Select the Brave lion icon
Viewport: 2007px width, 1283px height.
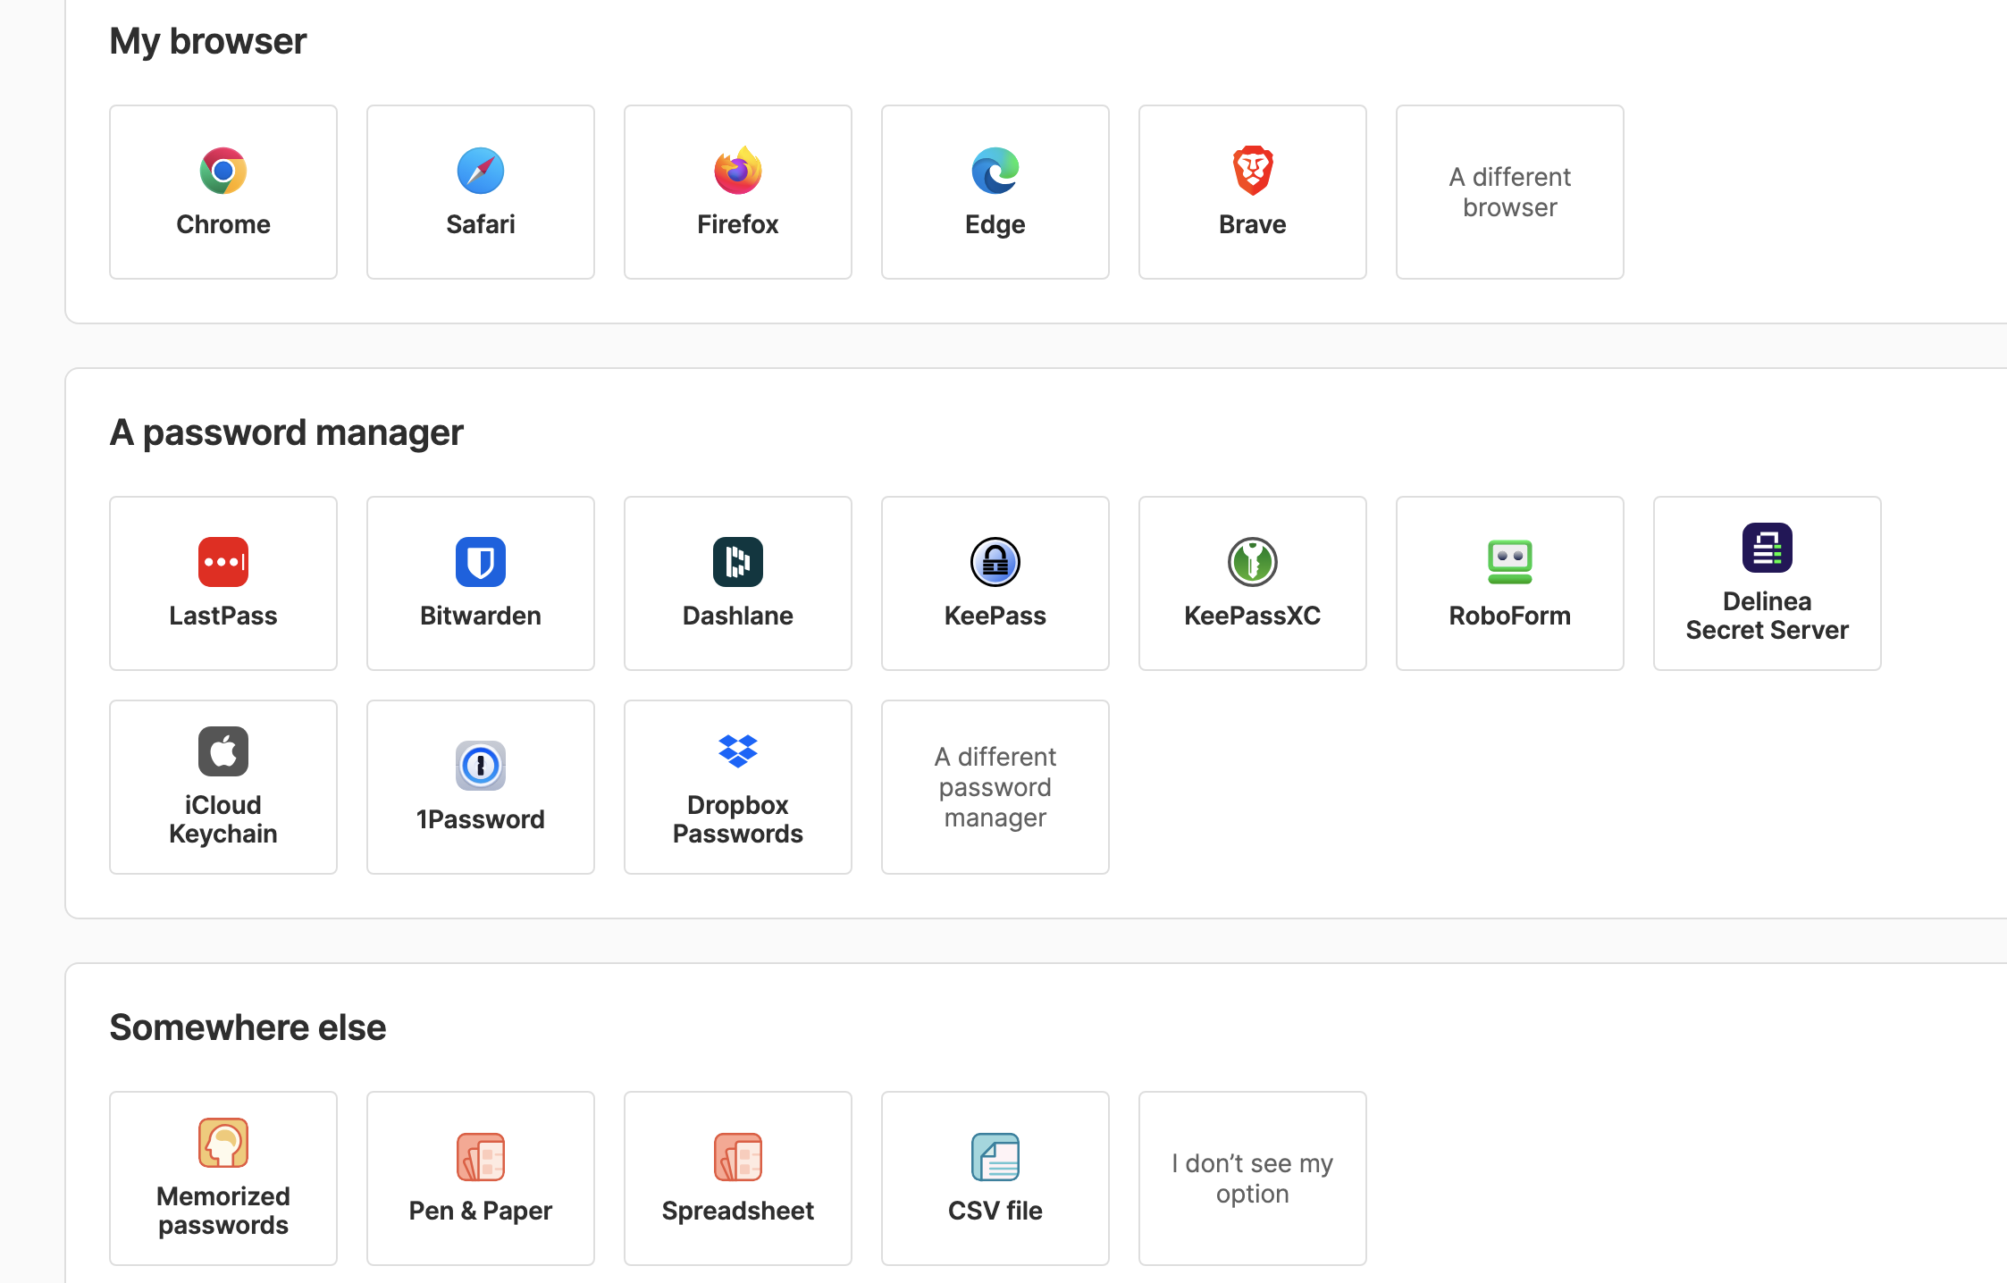(x=1253, y=171)
